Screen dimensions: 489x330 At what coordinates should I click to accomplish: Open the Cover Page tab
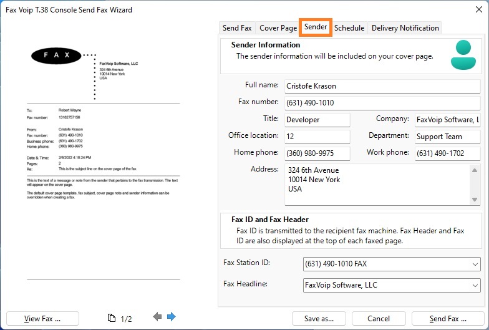pyautogui.click(x=278, y=27)
